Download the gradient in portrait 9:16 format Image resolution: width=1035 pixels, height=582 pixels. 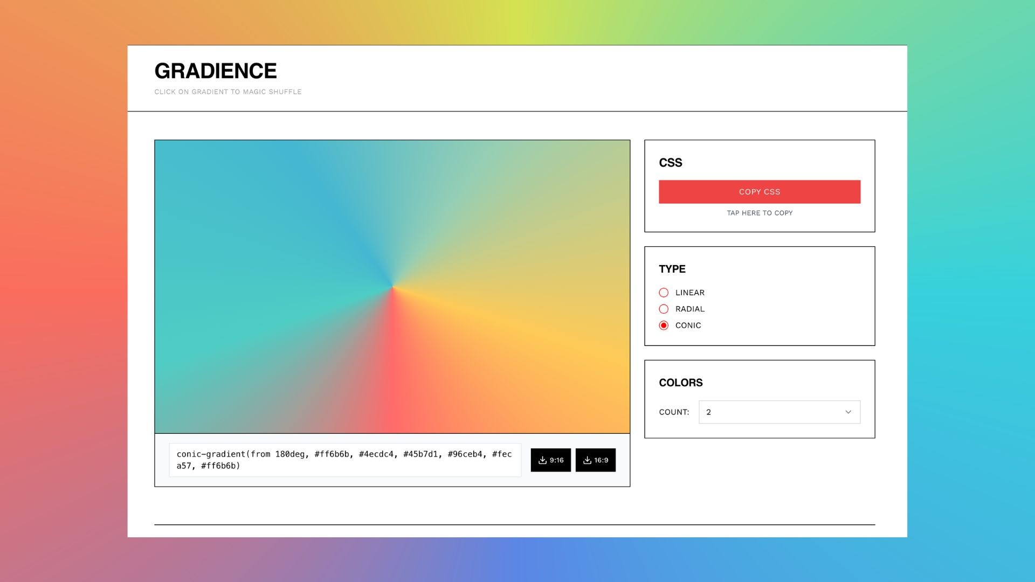tap(550, 460)
